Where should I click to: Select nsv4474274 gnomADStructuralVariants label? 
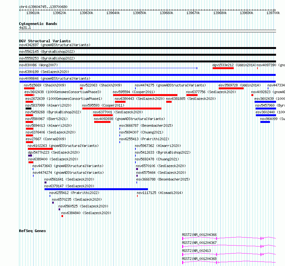[x=68, y=173]
